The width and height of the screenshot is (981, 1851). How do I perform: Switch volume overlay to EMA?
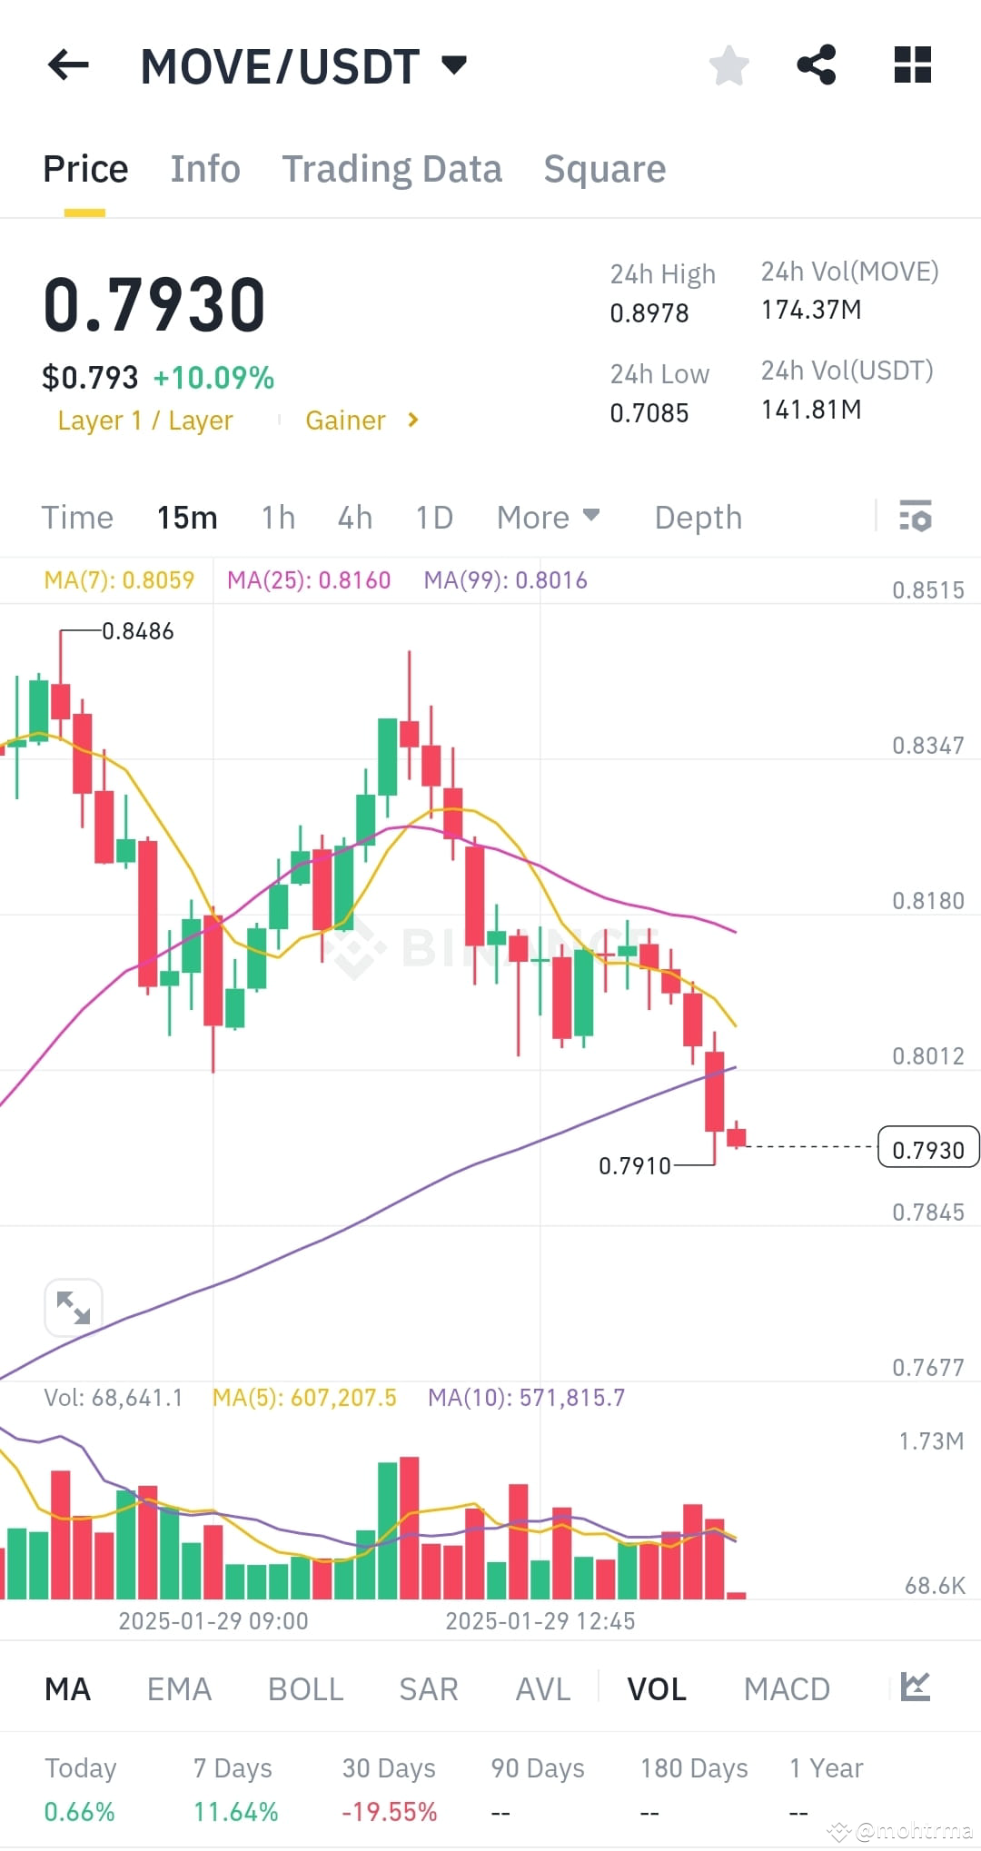tap(178, 1688)
